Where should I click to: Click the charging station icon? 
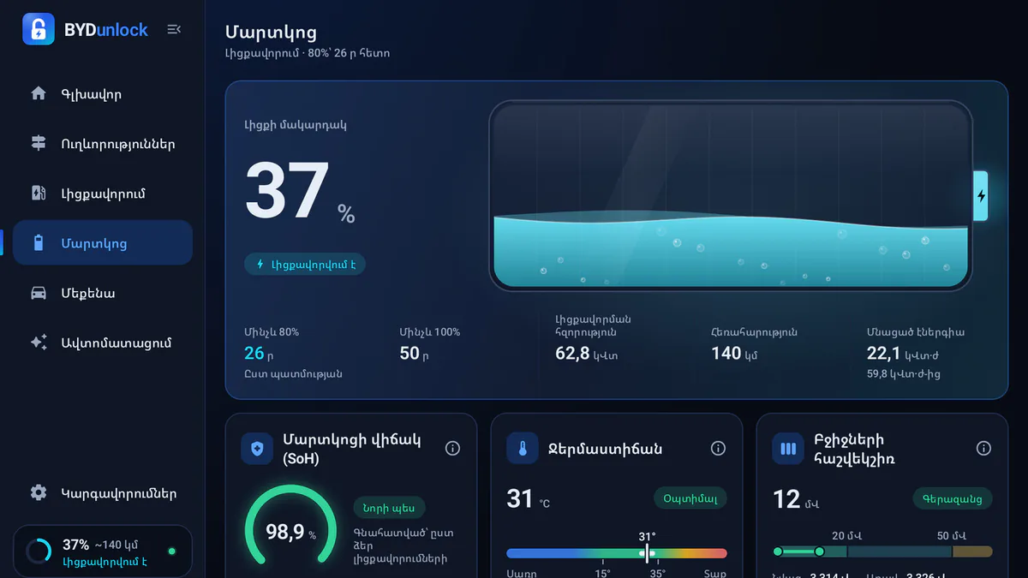coord(39,193)
